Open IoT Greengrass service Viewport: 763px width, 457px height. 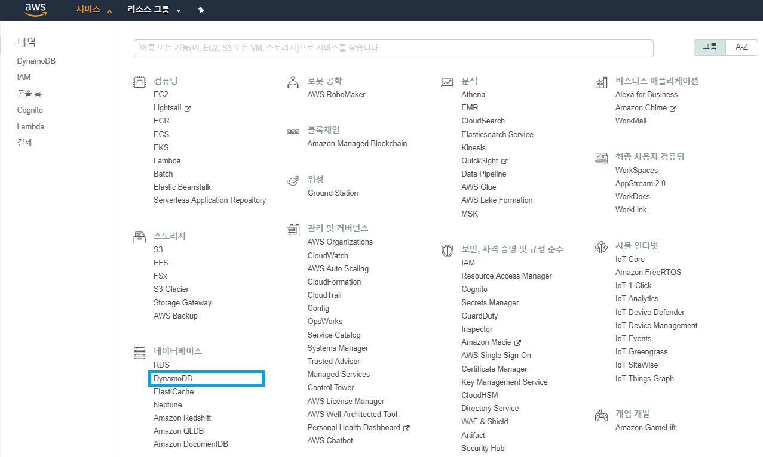(641, 352)
